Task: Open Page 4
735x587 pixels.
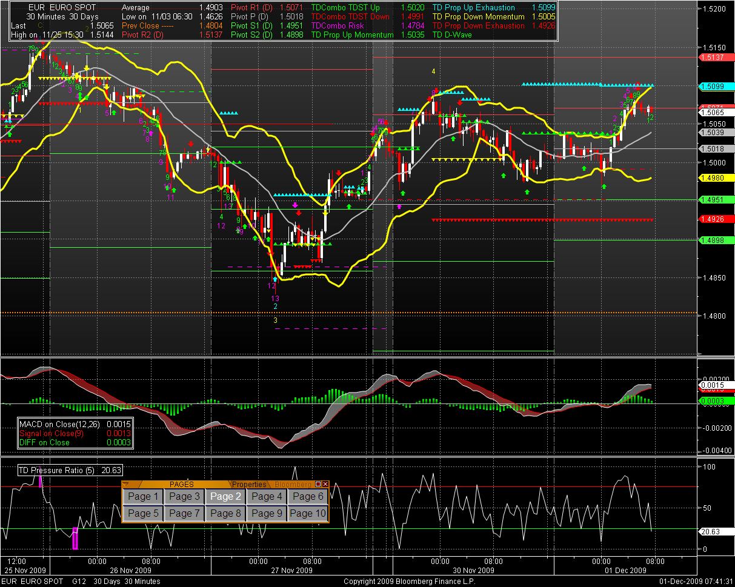Action: 267,497
